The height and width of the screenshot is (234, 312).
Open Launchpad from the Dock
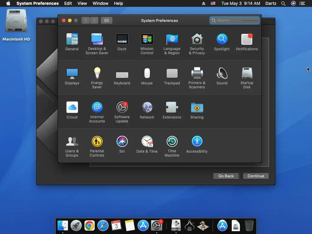pyautogui.click(x=76, y=225)
